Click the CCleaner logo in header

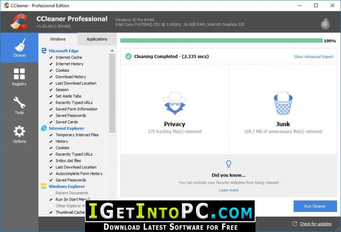(x=19, y=22)
